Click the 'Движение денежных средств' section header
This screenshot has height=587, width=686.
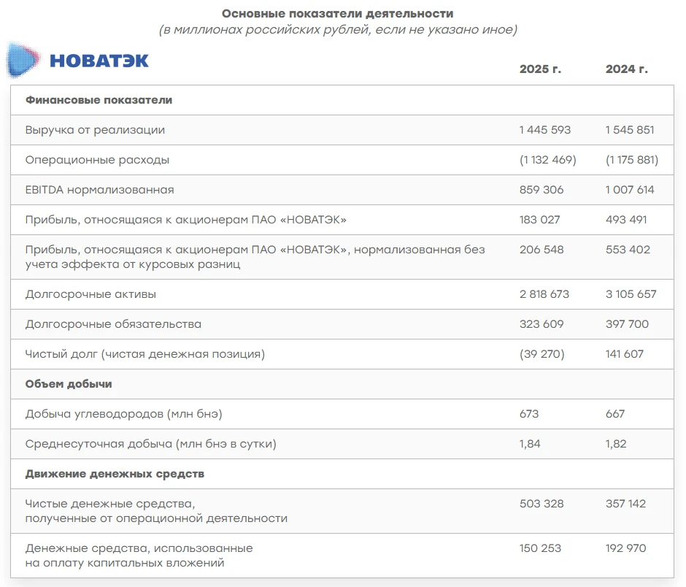tap(115, 474)
